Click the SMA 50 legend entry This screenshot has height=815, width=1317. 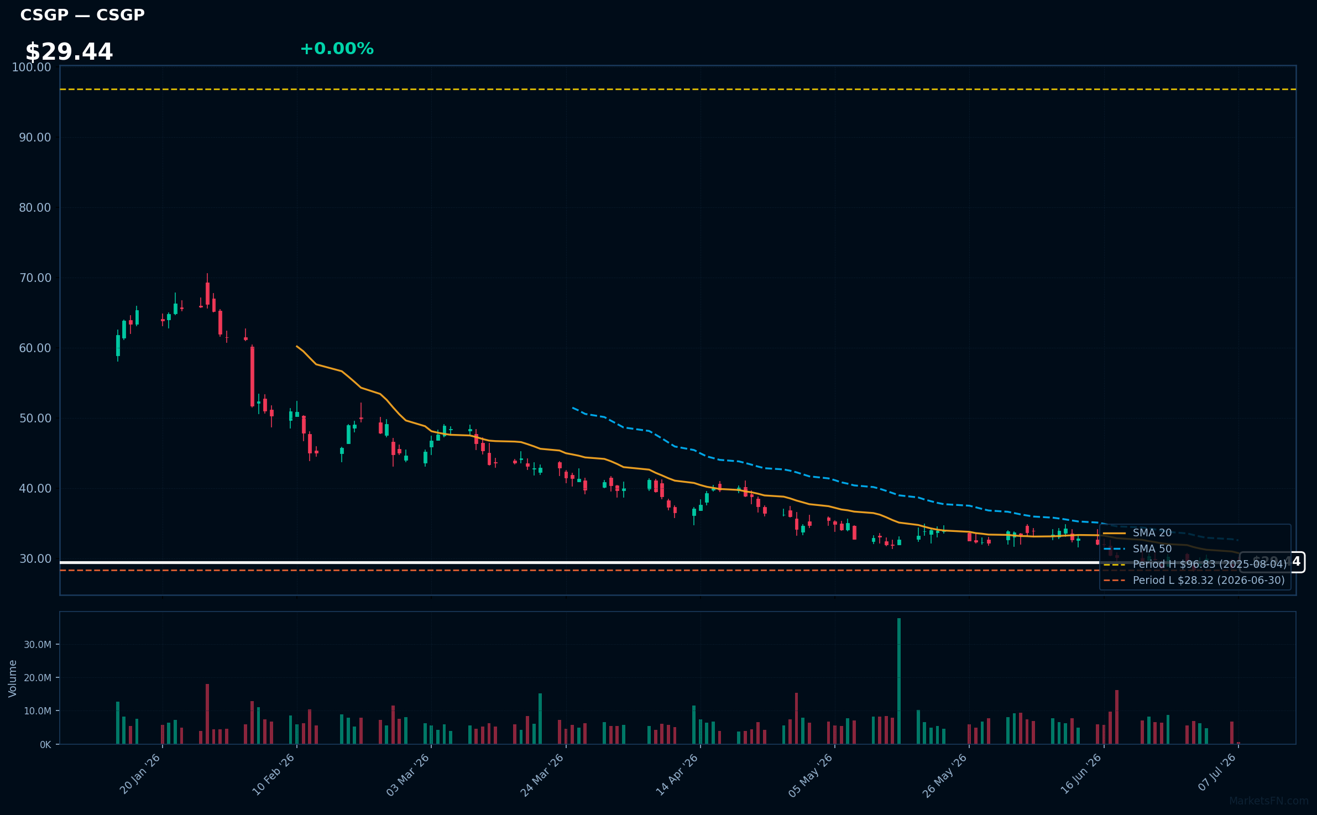coord(1137,549)
